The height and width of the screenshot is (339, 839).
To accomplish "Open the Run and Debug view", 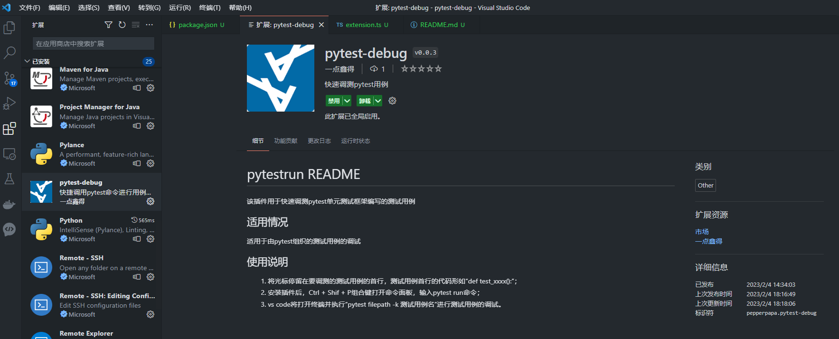I will point(9,104).
